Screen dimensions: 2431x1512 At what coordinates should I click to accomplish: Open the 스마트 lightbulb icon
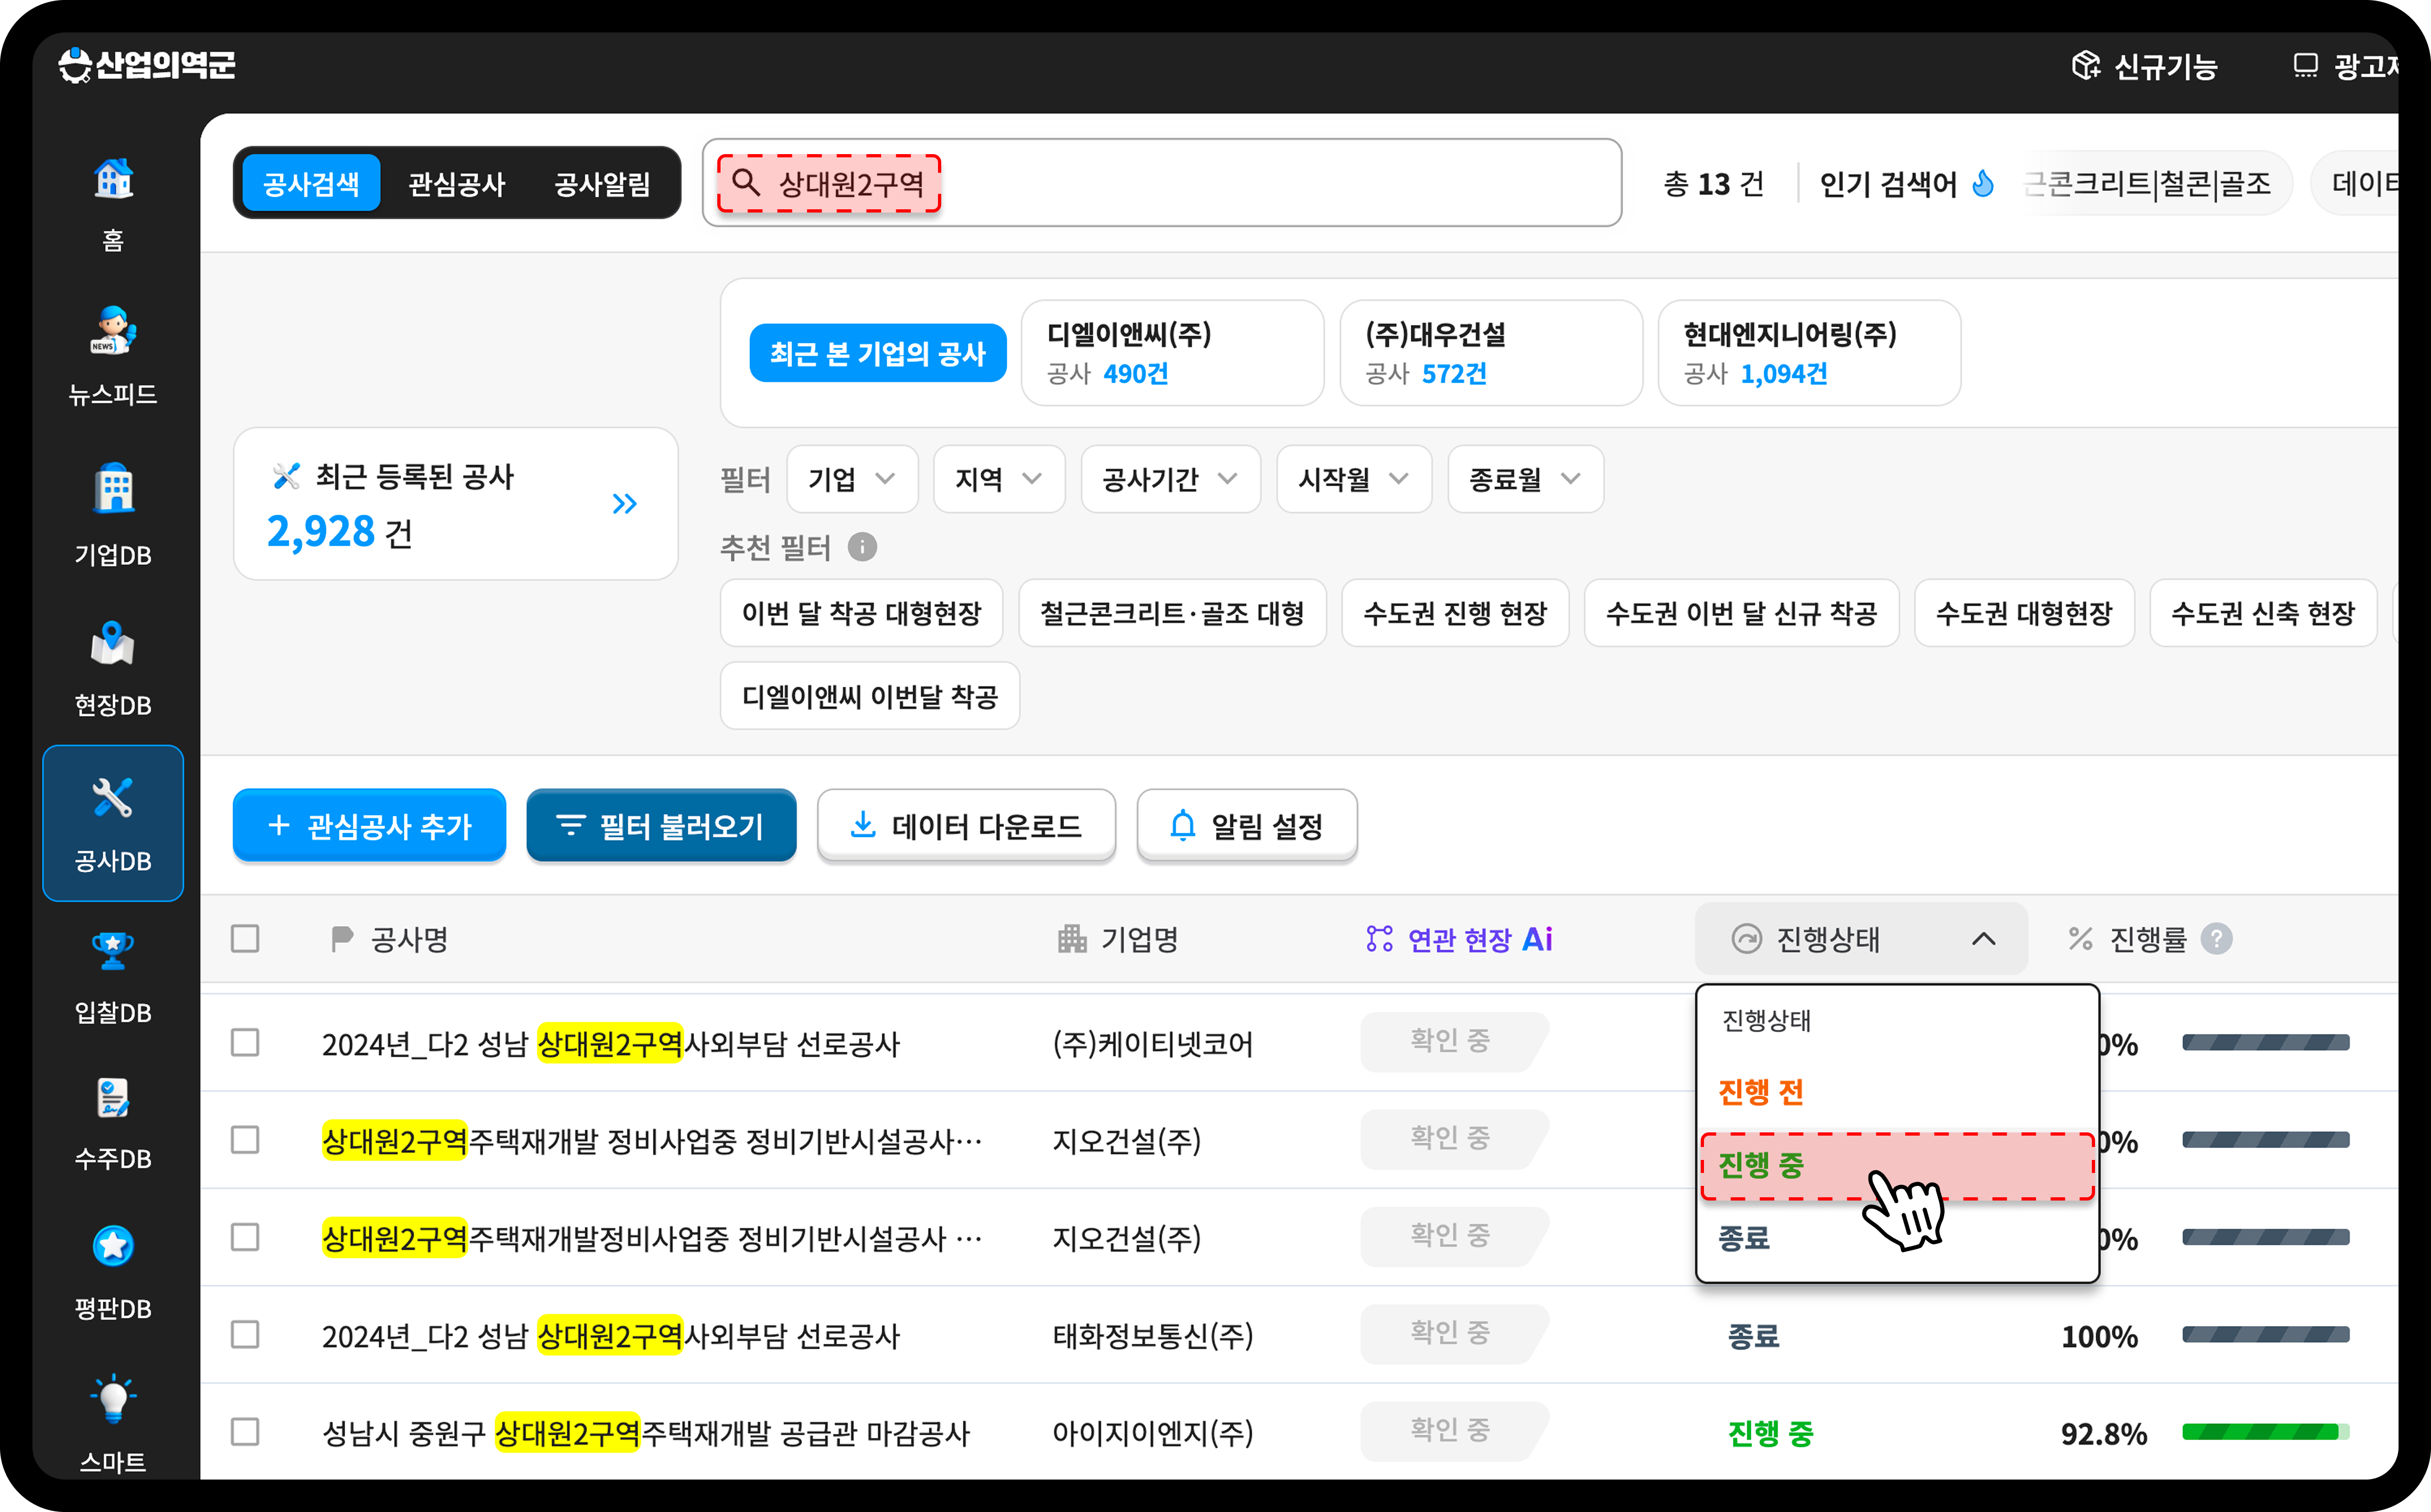(x=113, y=1399)
